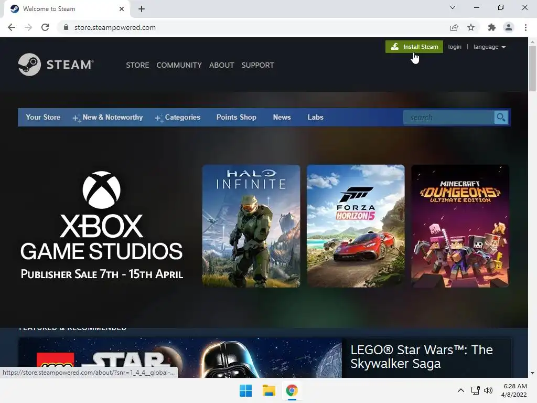Click the browser forward arrow

click(x=28, y=27)
